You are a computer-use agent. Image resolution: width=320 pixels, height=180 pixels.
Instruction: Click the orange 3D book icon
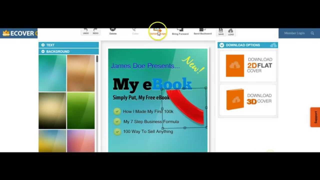[235, 99]
